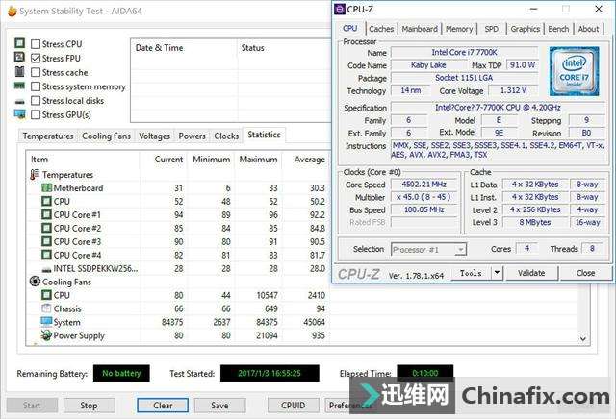Click the statistics list scroll-down arrow
This screenshot has height=419, width=616.
tap(583, 339)
